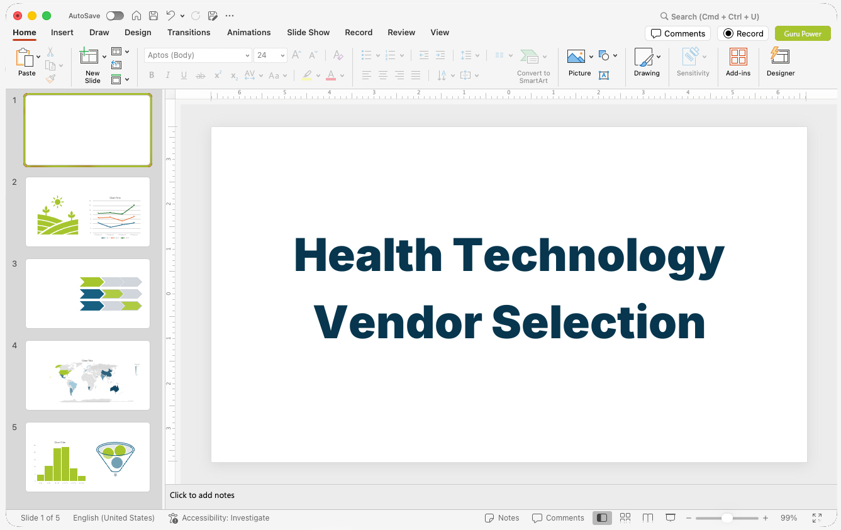This screenshot has width=841, height=530.
Task: Open the Add-ins grid icon
Action: click(738, 57)
